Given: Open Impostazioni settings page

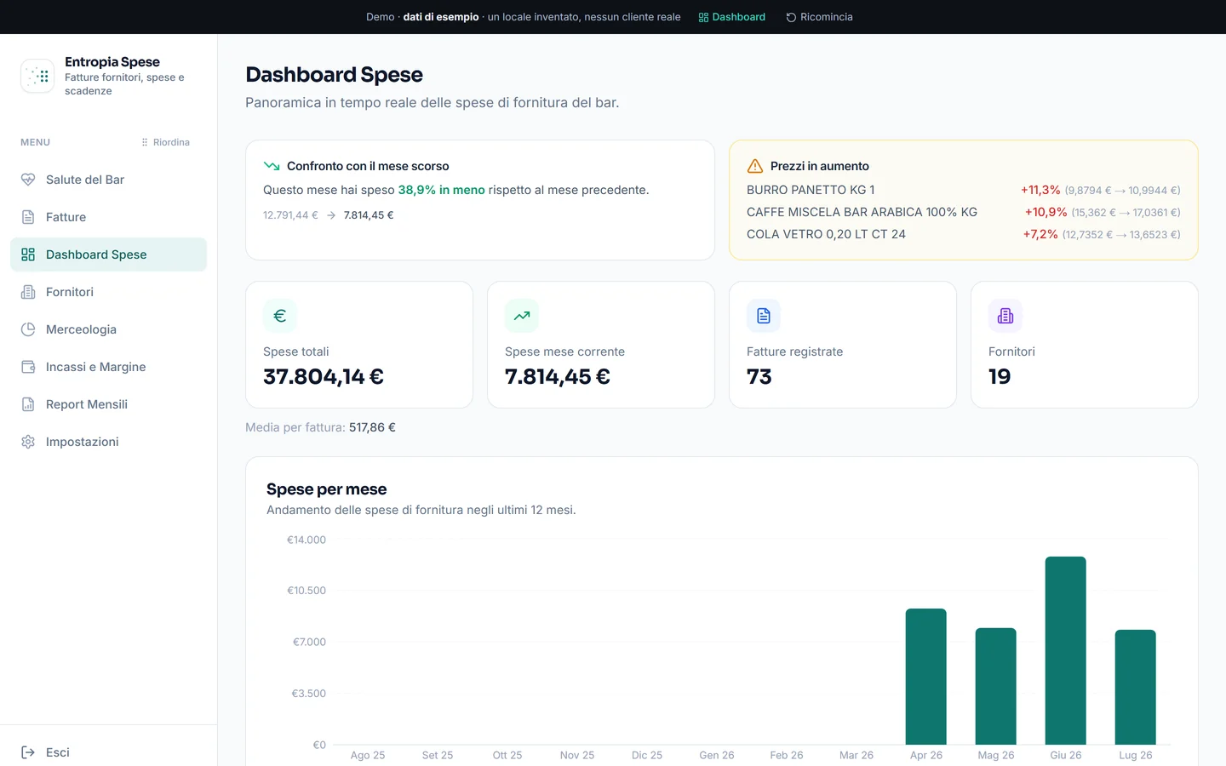Looking at the screenshot, I should pos(108,442).
